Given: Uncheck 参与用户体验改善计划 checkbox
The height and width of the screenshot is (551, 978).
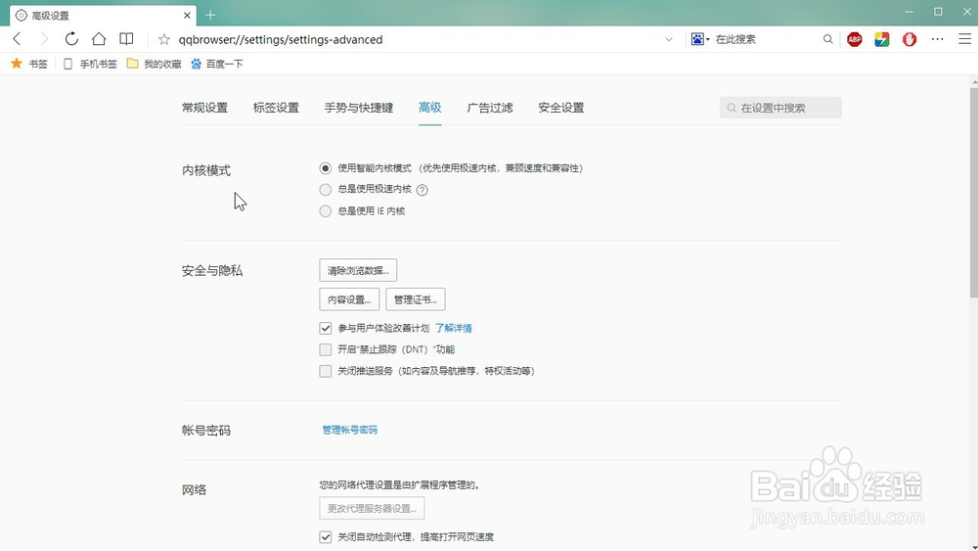Looking at the screenshot, I should pos(325,328).
